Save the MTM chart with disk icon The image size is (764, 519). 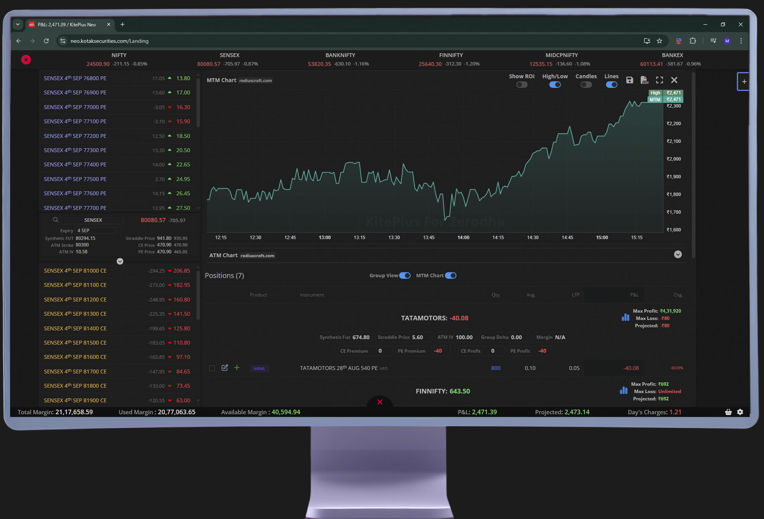pos(629,80)
